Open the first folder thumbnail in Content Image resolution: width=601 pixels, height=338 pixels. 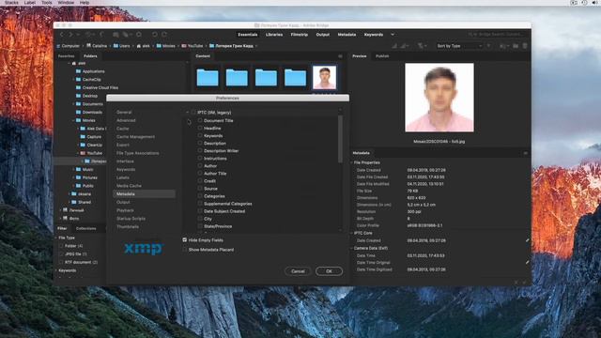pyautogui.click(x=208, y=77)
